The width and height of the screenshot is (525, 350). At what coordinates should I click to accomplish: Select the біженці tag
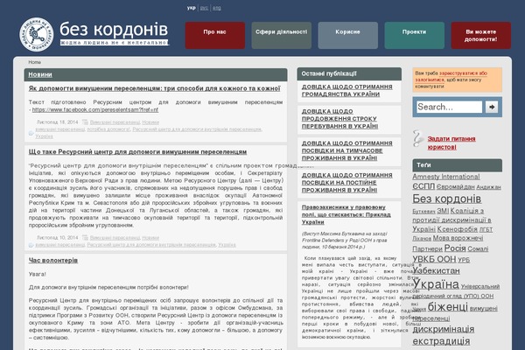click(x=448, y=306)
